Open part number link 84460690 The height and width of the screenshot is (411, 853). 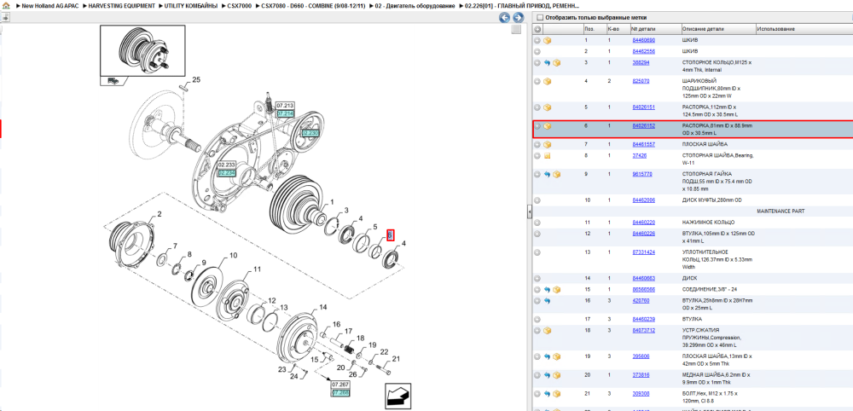pyautogui.click(x=643, y=40)
